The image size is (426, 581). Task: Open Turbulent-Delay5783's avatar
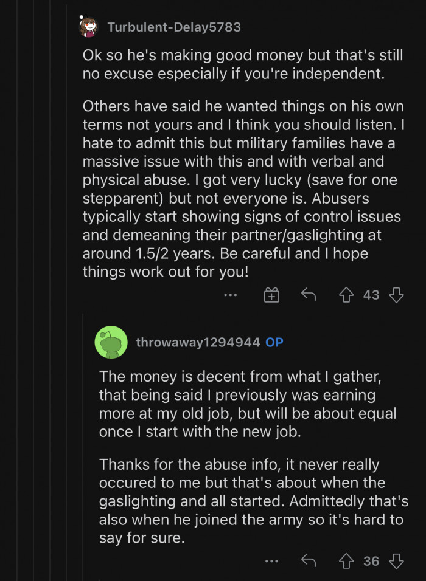(89, 27)
